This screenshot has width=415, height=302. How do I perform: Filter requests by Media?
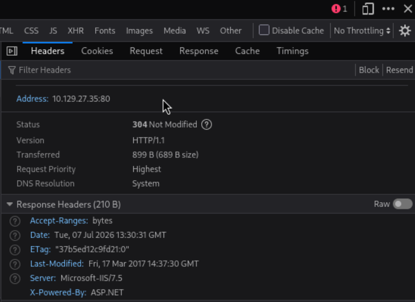[174, 31]
